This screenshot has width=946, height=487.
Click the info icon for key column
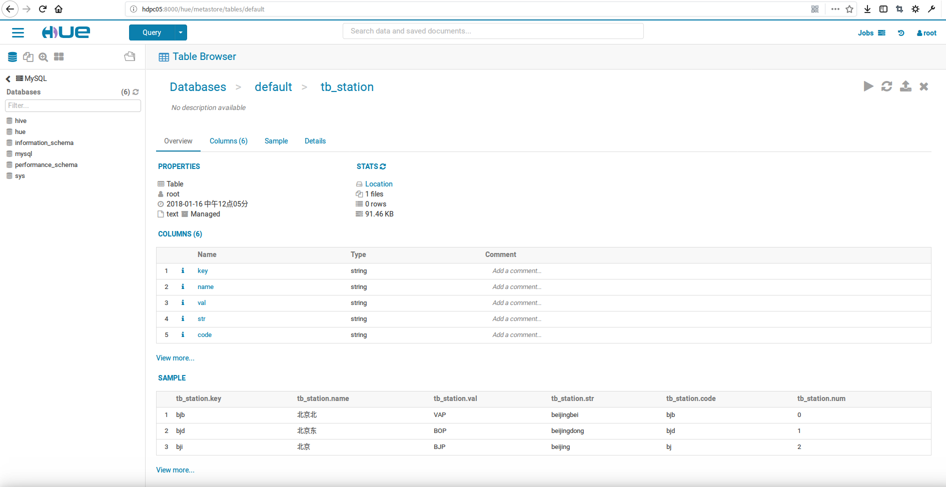183,270
